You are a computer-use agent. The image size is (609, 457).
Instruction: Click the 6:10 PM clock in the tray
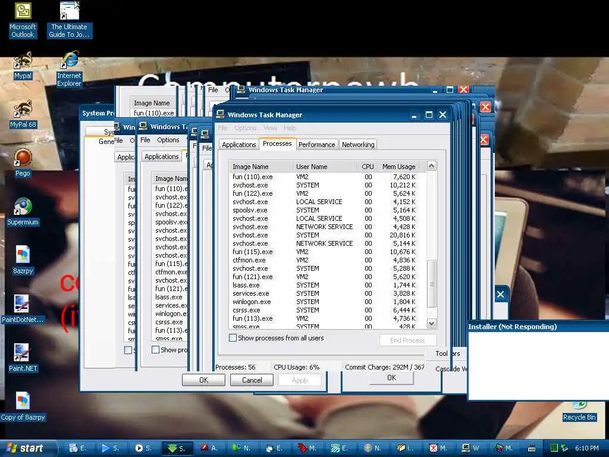[587, 448]
